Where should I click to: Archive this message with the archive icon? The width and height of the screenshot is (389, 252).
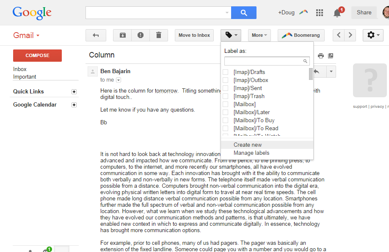pos(123,35)
